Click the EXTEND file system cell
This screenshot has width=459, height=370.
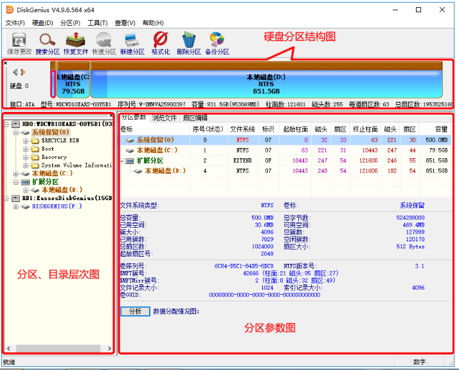242,161
